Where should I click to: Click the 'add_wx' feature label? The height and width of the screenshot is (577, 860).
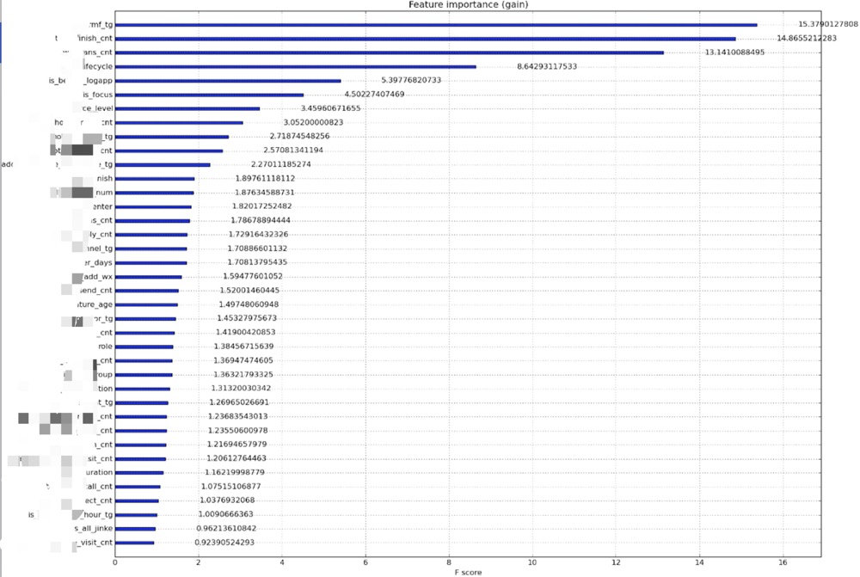click(98, 277)
